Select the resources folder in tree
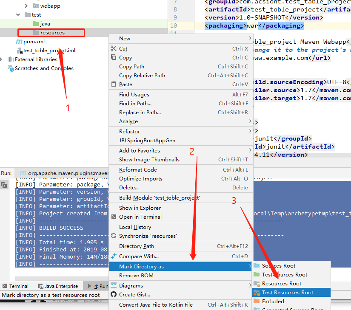This screenshot has height=310, width=351. point(49,33)
